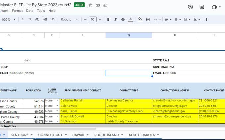The image size is (225, 140).
Task: Open the fill color picker
Action: point(140,19)
